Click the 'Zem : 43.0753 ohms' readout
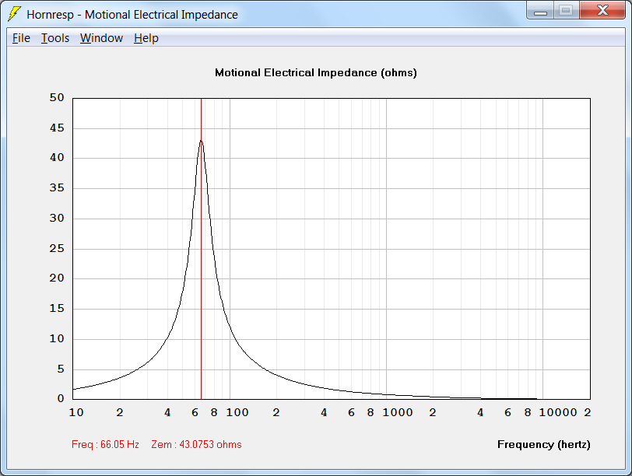The image size is (632, 476). (196, 445)
